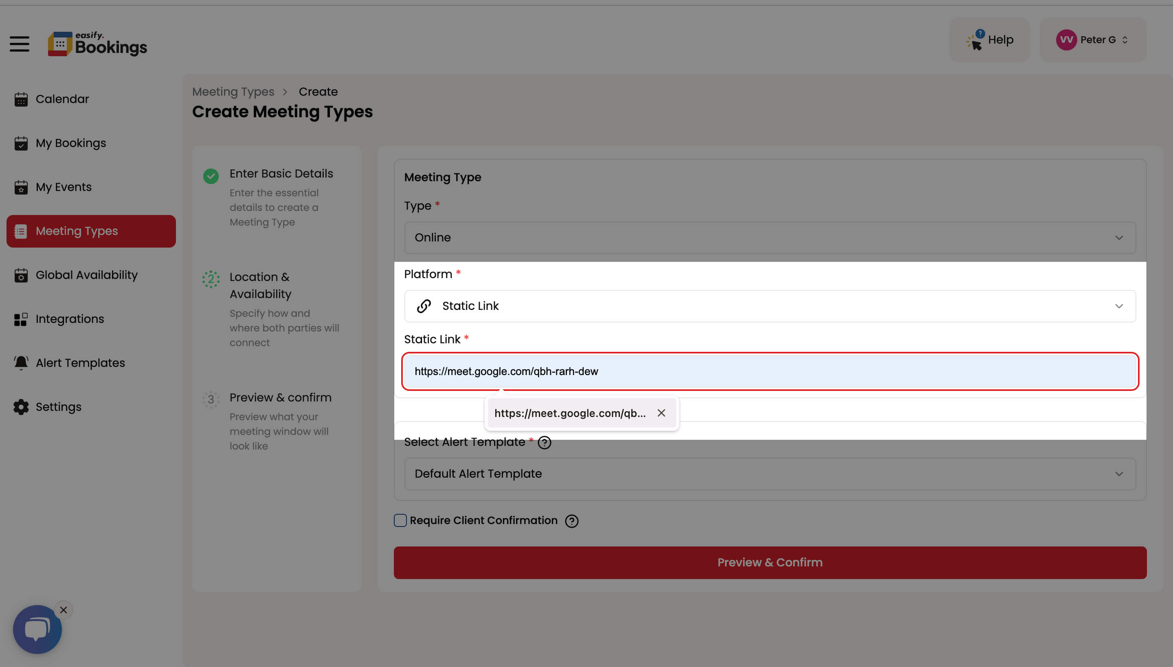Click the Easify Bookings logo
1173x667 pixels.
point(97,44)
